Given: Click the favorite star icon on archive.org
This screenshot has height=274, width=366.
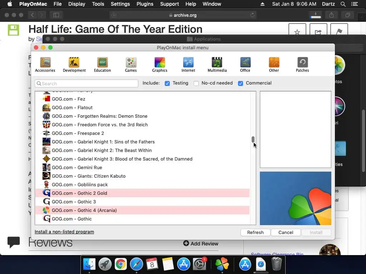Looking at the screenshot, I should (x=297, y=32).
